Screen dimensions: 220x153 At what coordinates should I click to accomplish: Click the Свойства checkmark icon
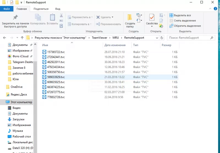pyautogui.click(x=152, y=17)
